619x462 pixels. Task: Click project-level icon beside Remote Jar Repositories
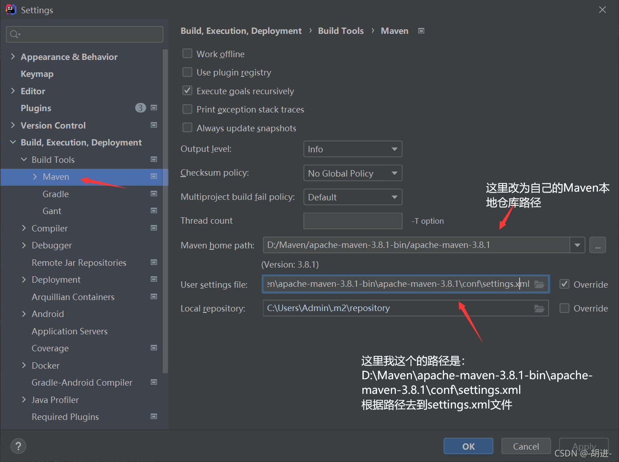(x=154, y=262)
